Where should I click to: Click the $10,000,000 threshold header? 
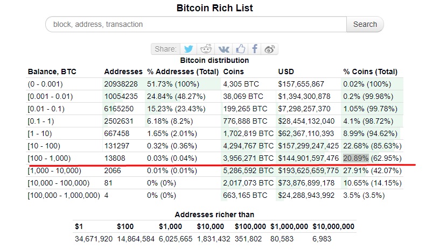point(333,226)
